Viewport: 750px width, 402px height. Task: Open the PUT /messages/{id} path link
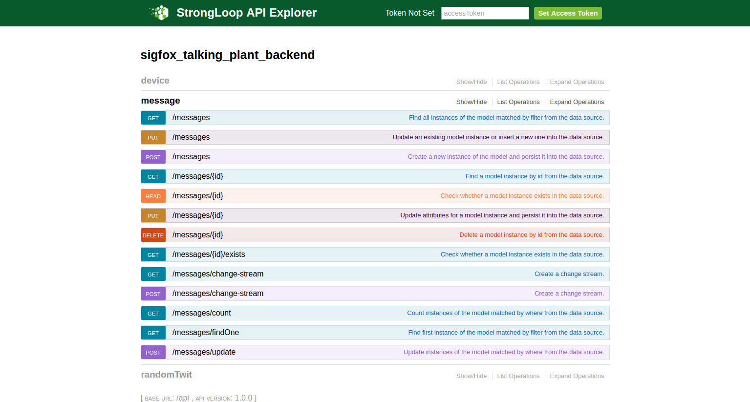[x=198, y=215]
